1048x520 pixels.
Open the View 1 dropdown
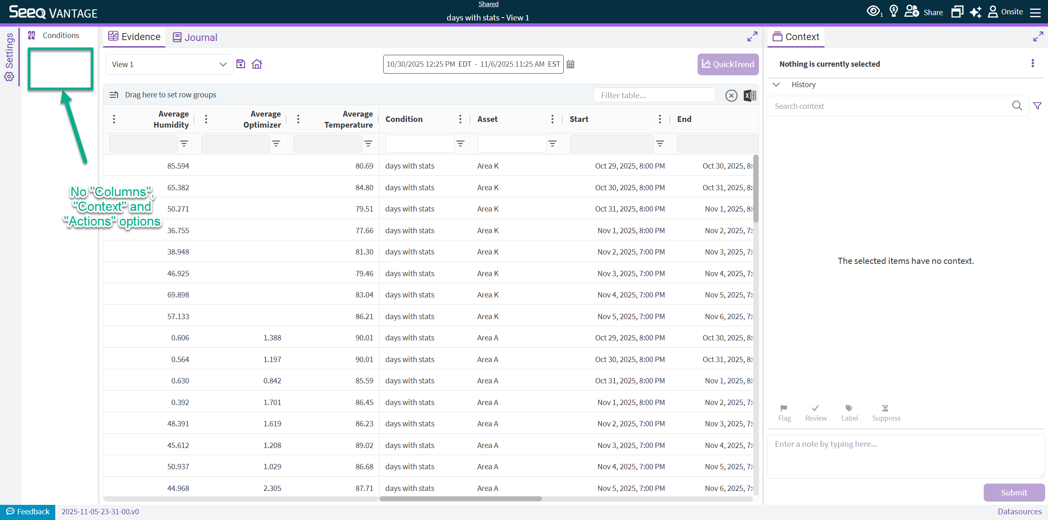point(169,65)
